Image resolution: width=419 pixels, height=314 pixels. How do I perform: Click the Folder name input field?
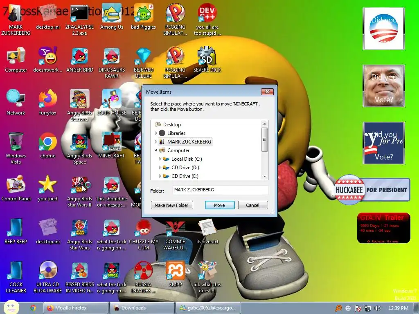(x=220, y=190)
